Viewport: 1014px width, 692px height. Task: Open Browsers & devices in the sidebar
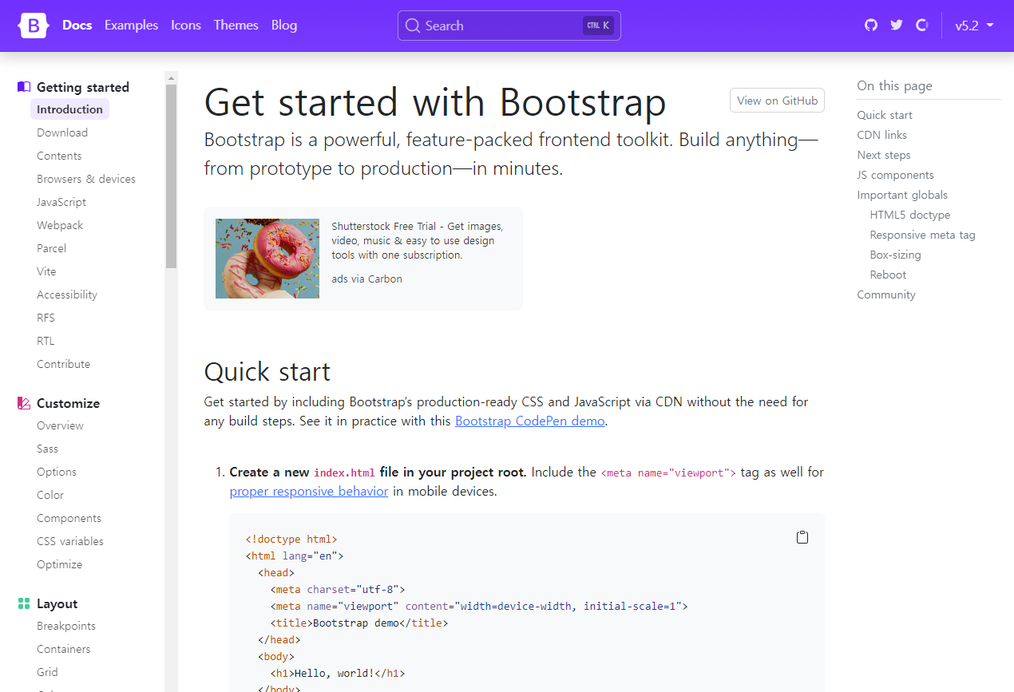coord(86,179)
